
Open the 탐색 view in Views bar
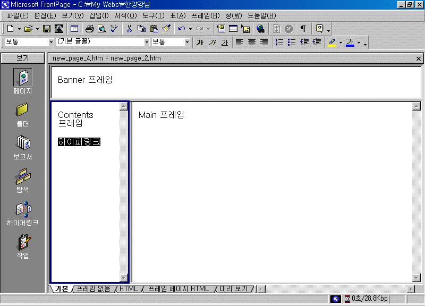coord(23,181)
